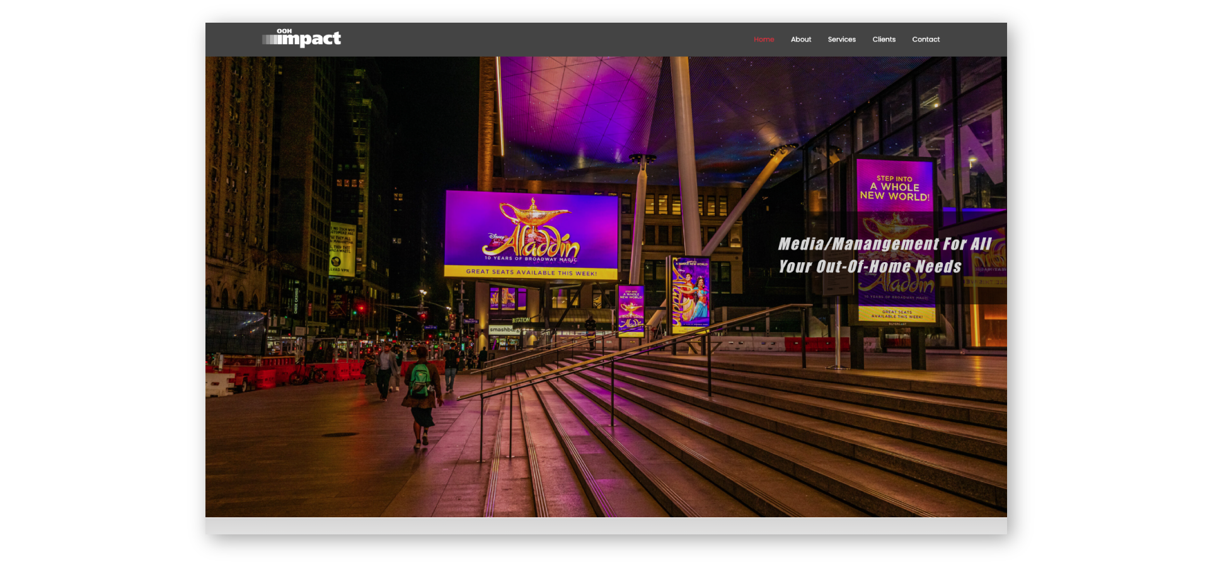Image resolution: width=1210 pixels, height=564 pixels.
Task: Click the 'Media/Manangement For All' headline line
Action: 884,244
